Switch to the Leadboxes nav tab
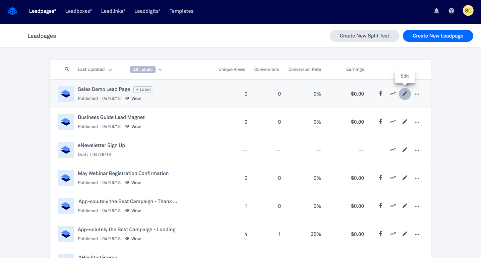 78,11
